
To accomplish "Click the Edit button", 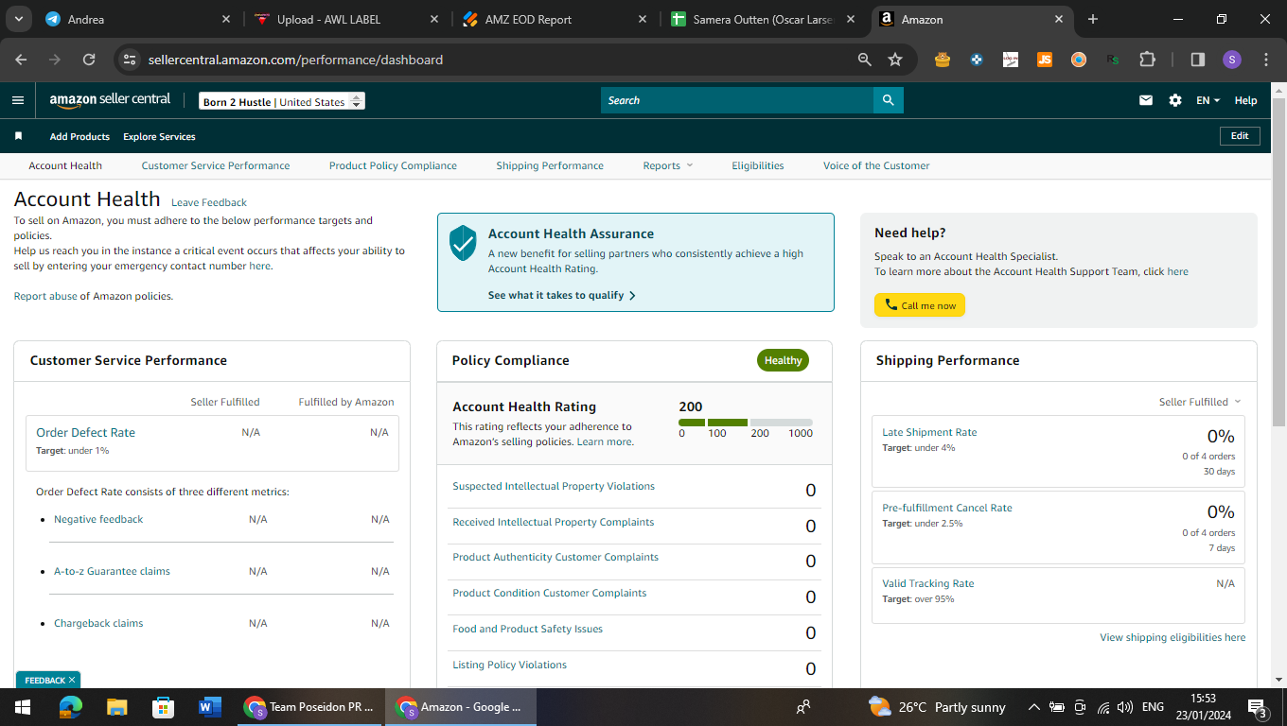I will pos(1240,136).
